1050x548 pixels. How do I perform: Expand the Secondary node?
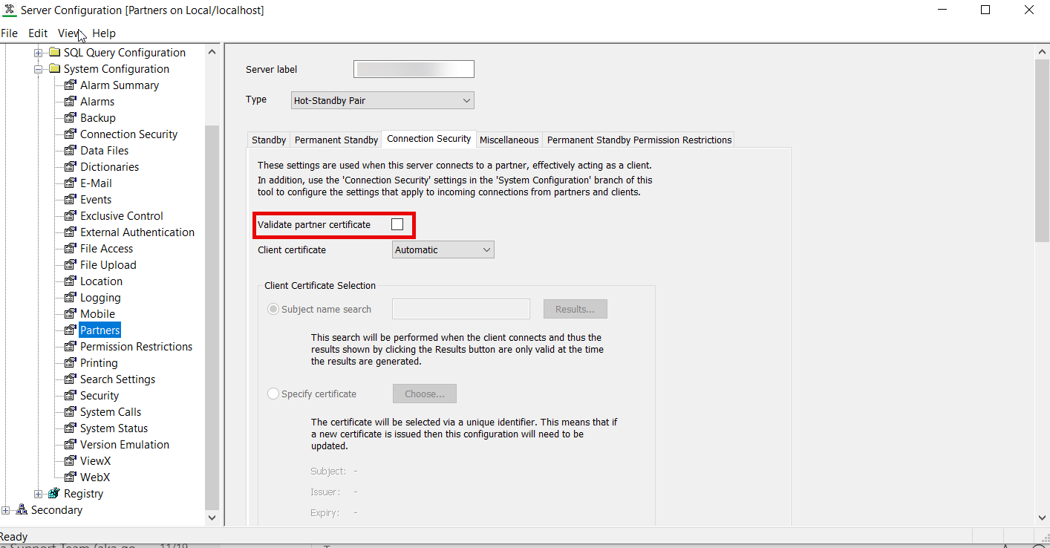[x=6, y=510]
